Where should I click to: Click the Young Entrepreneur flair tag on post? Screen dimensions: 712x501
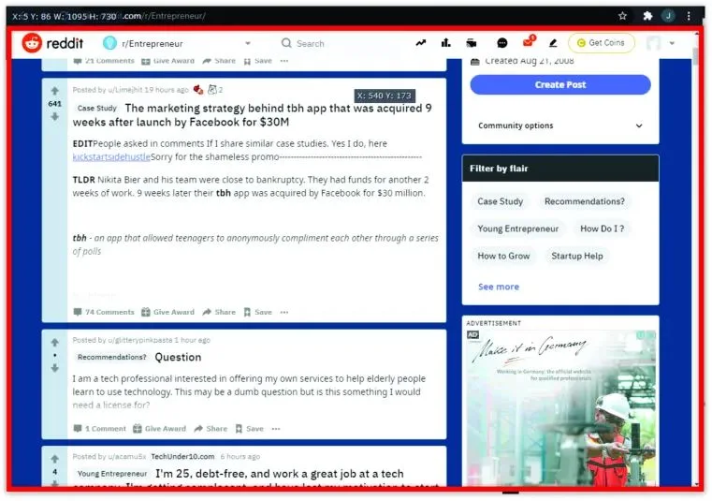tap(112, 474)
